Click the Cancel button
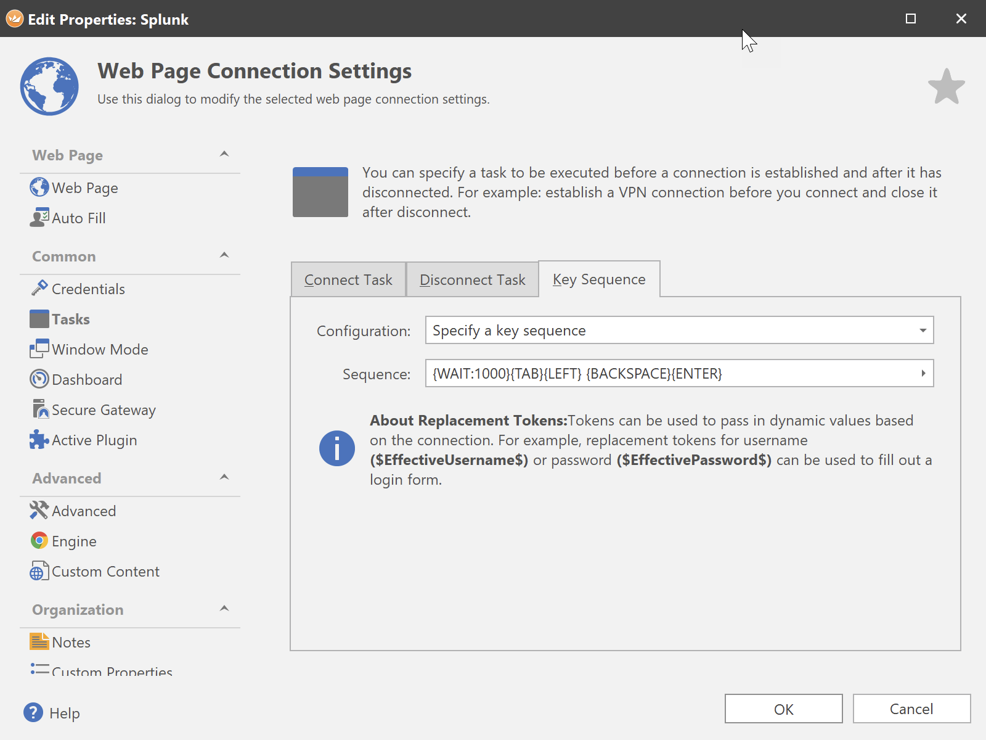This screenshot has height=740, width=986. tap(911, 709)
